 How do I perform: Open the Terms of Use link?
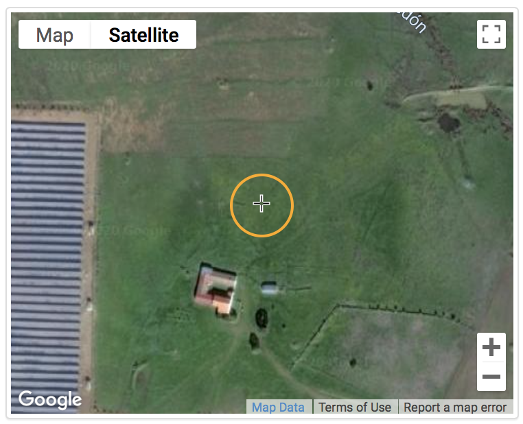[x=355, y=407]
